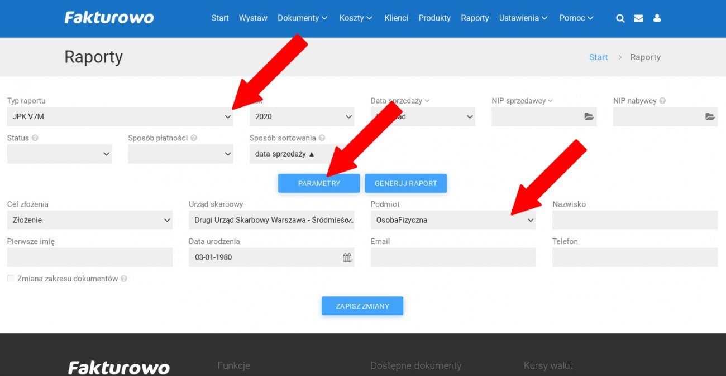Viewport: 726px width, 376px height.
Task: Open the Podmiot dropdown
Action: (452, 220)
